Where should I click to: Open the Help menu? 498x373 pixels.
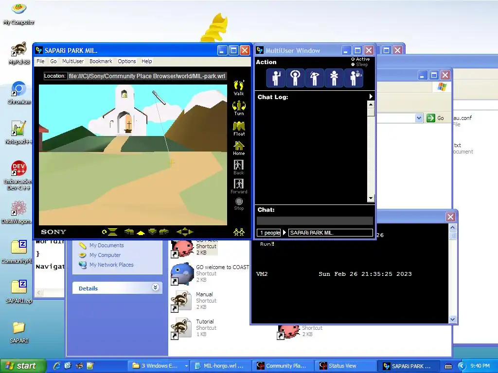pyautogui.click(x=146, y=61)
